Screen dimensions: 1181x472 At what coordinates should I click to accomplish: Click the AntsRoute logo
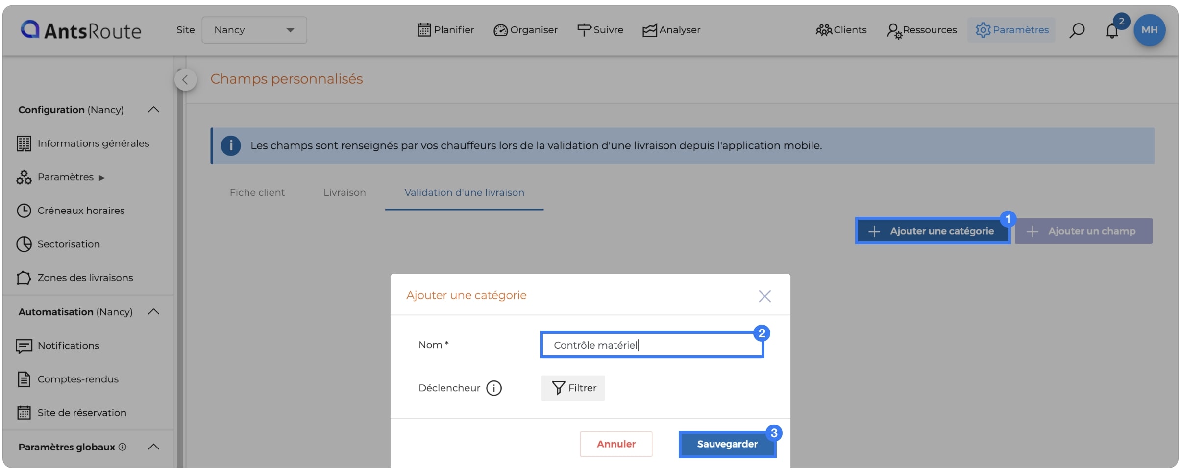81,30
